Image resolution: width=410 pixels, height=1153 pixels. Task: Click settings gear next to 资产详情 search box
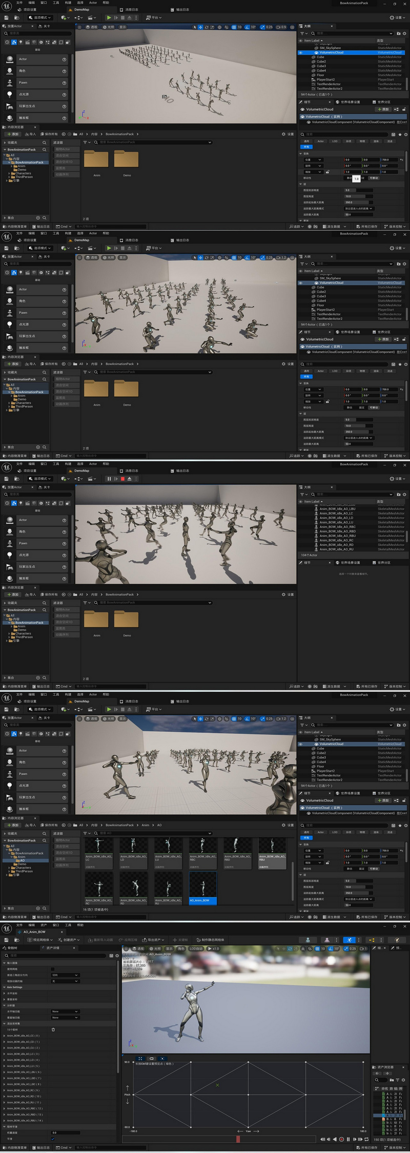[117, 956]
